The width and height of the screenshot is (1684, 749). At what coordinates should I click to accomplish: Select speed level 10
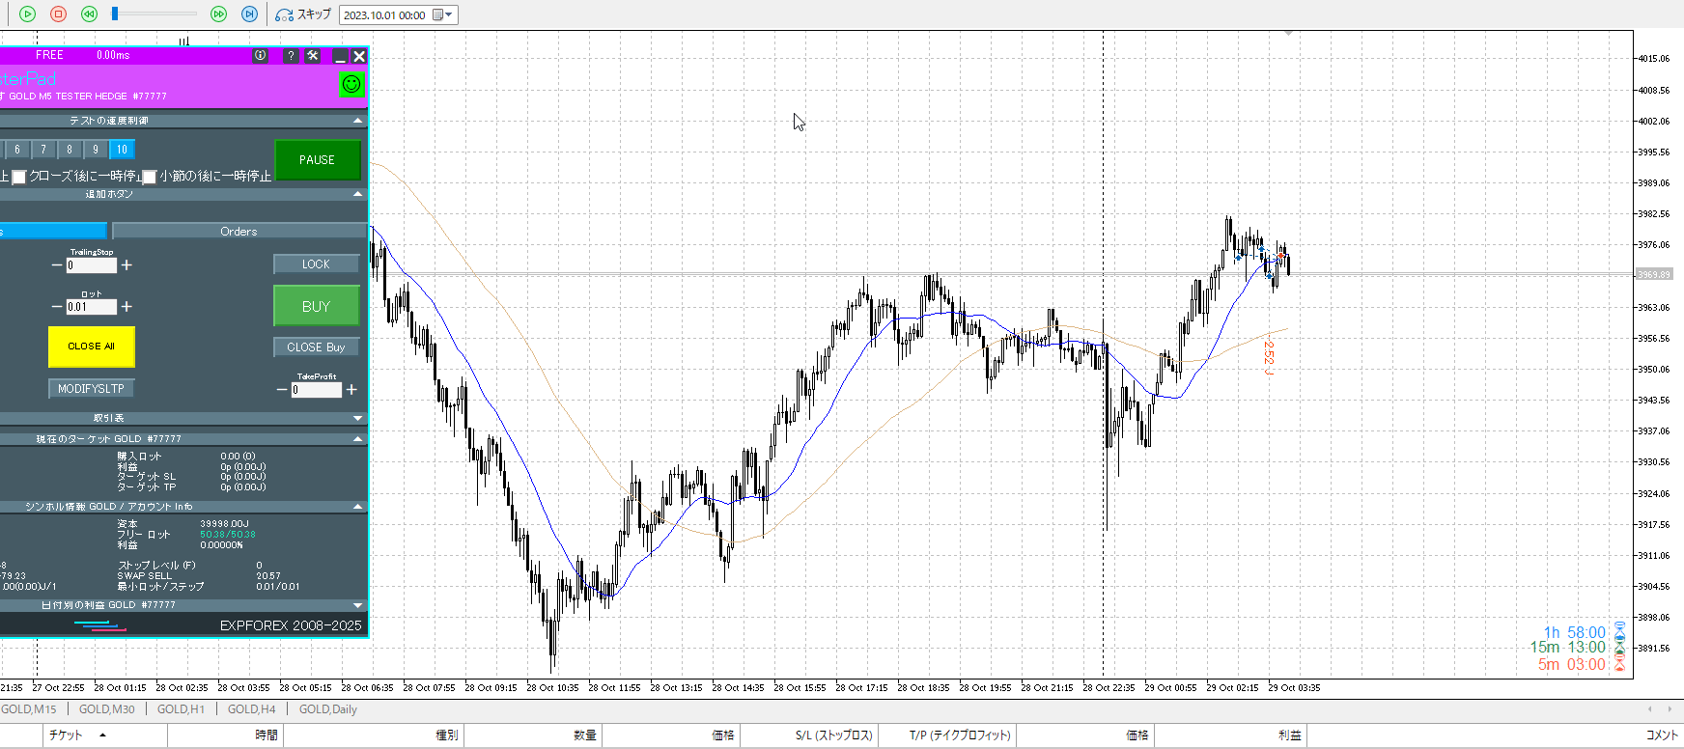click(122, 150)
